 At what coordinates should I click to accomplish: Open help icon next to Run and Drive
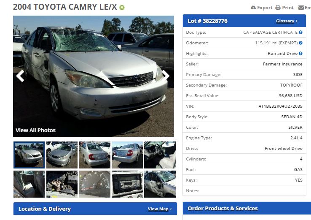[x=300, y=53]
